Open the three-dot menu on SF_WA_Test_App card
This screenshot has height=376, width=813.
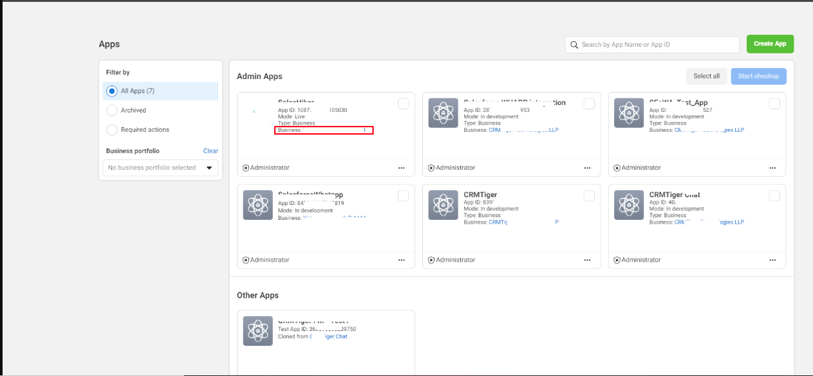tap(772, 168)
